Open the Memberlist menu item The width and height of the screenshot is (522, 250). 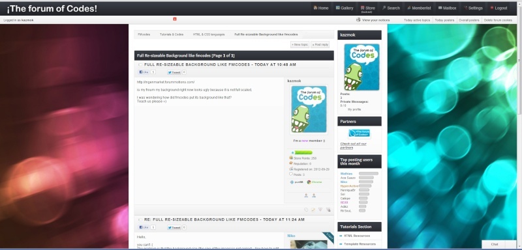tap(419, 8)
